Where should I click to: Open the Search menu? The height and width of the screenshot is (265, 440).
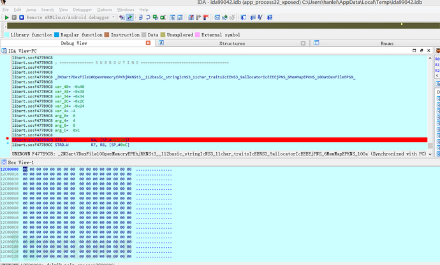[x=47, y=10]
